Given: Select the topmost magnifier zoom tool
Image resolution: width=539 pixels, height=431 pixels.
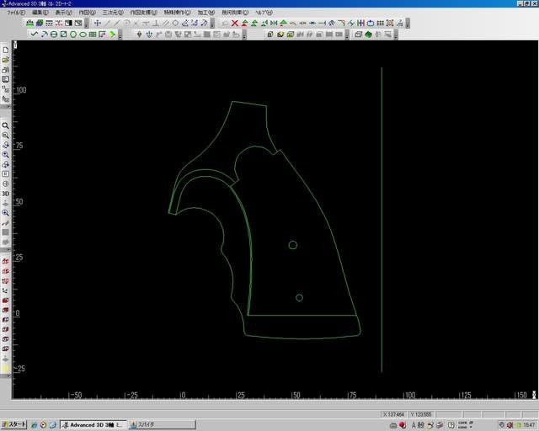Looking at the screenshot, I should (x=5, y=125).
